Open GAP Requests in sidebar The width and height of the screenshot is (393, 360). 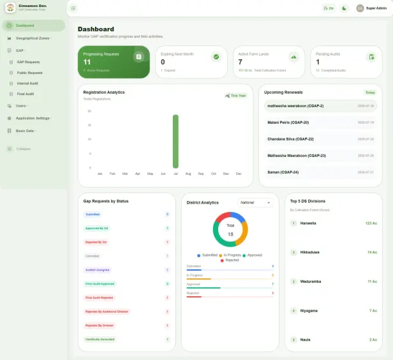point(28,62)
